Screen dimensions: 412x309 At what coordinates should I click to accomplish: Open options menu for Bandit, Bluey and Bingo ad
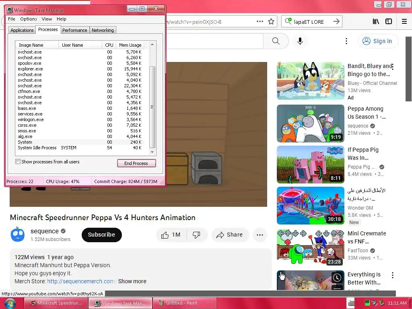click(393, 66)
